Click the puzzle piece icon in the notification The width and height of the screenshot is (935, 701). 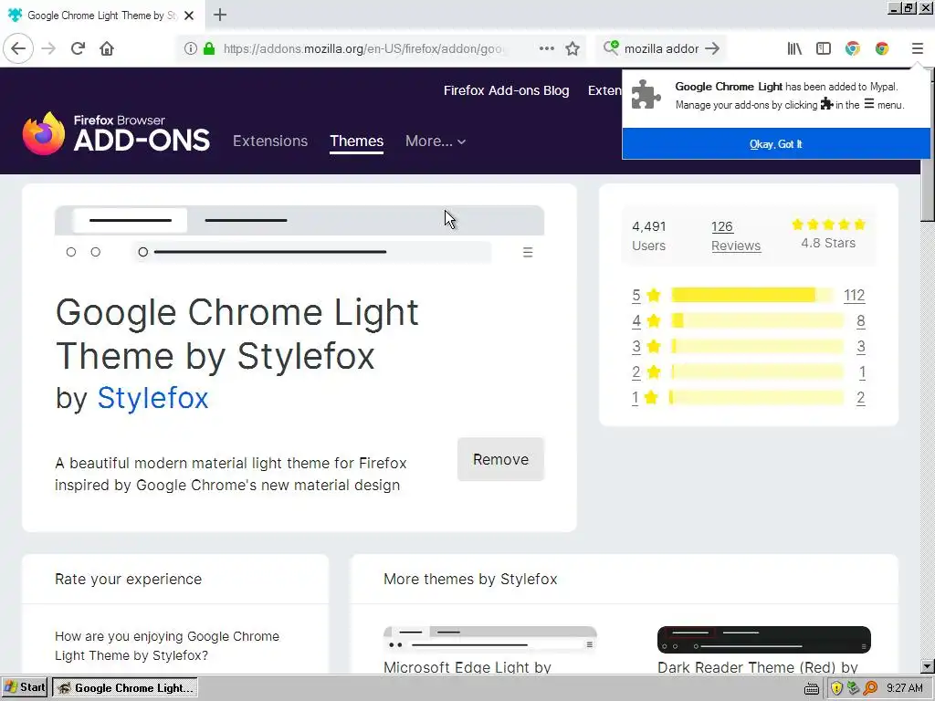tap(646, 94)
